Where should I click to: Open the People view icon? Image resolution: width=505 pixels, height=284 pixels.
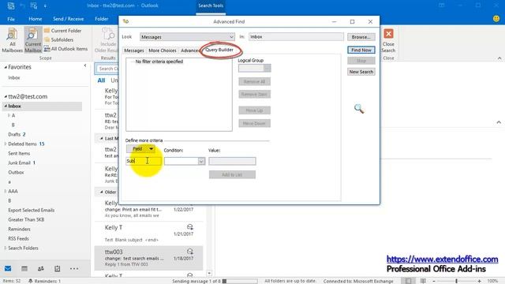click(x=41, y=268)
